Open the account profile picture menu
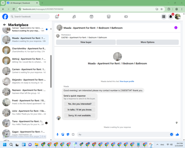The image size is (185, 148). click(x=178, y=17)
